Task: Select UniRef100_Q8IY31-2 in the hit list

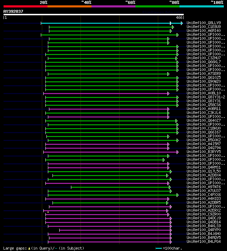Action: coord(206,97)
